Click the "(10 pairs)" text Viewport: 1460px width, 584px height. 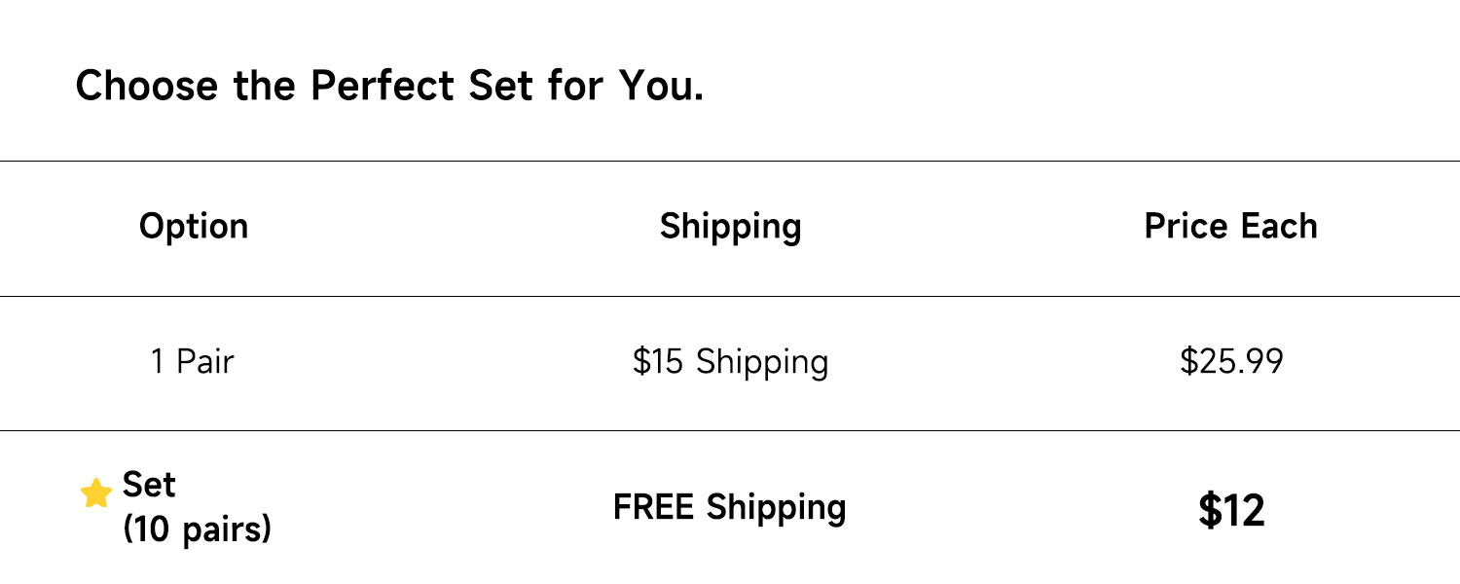[197, 530]
